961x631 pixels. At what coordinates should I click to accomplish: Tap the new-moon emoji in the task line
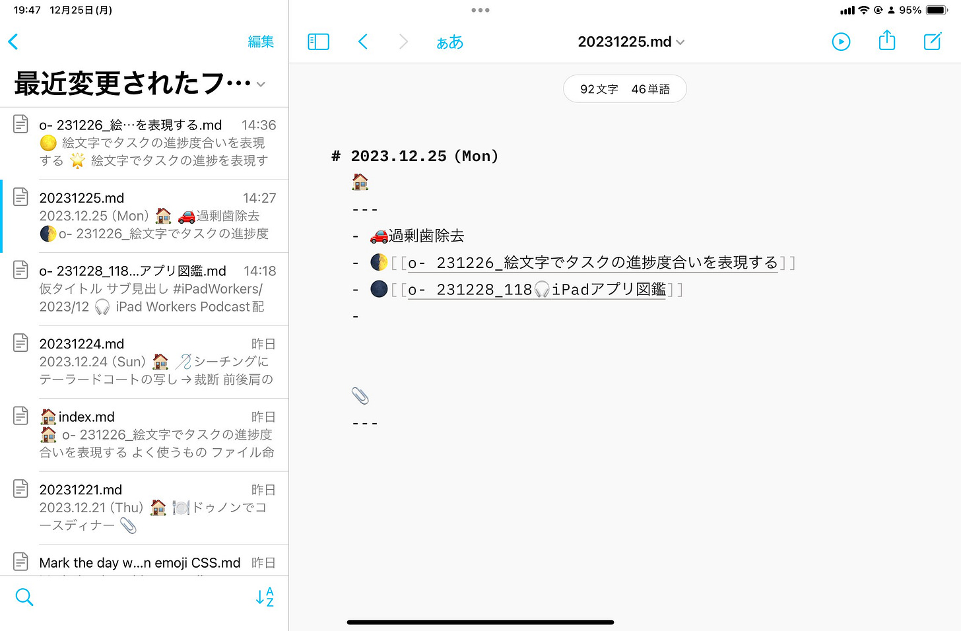[379, 289]
